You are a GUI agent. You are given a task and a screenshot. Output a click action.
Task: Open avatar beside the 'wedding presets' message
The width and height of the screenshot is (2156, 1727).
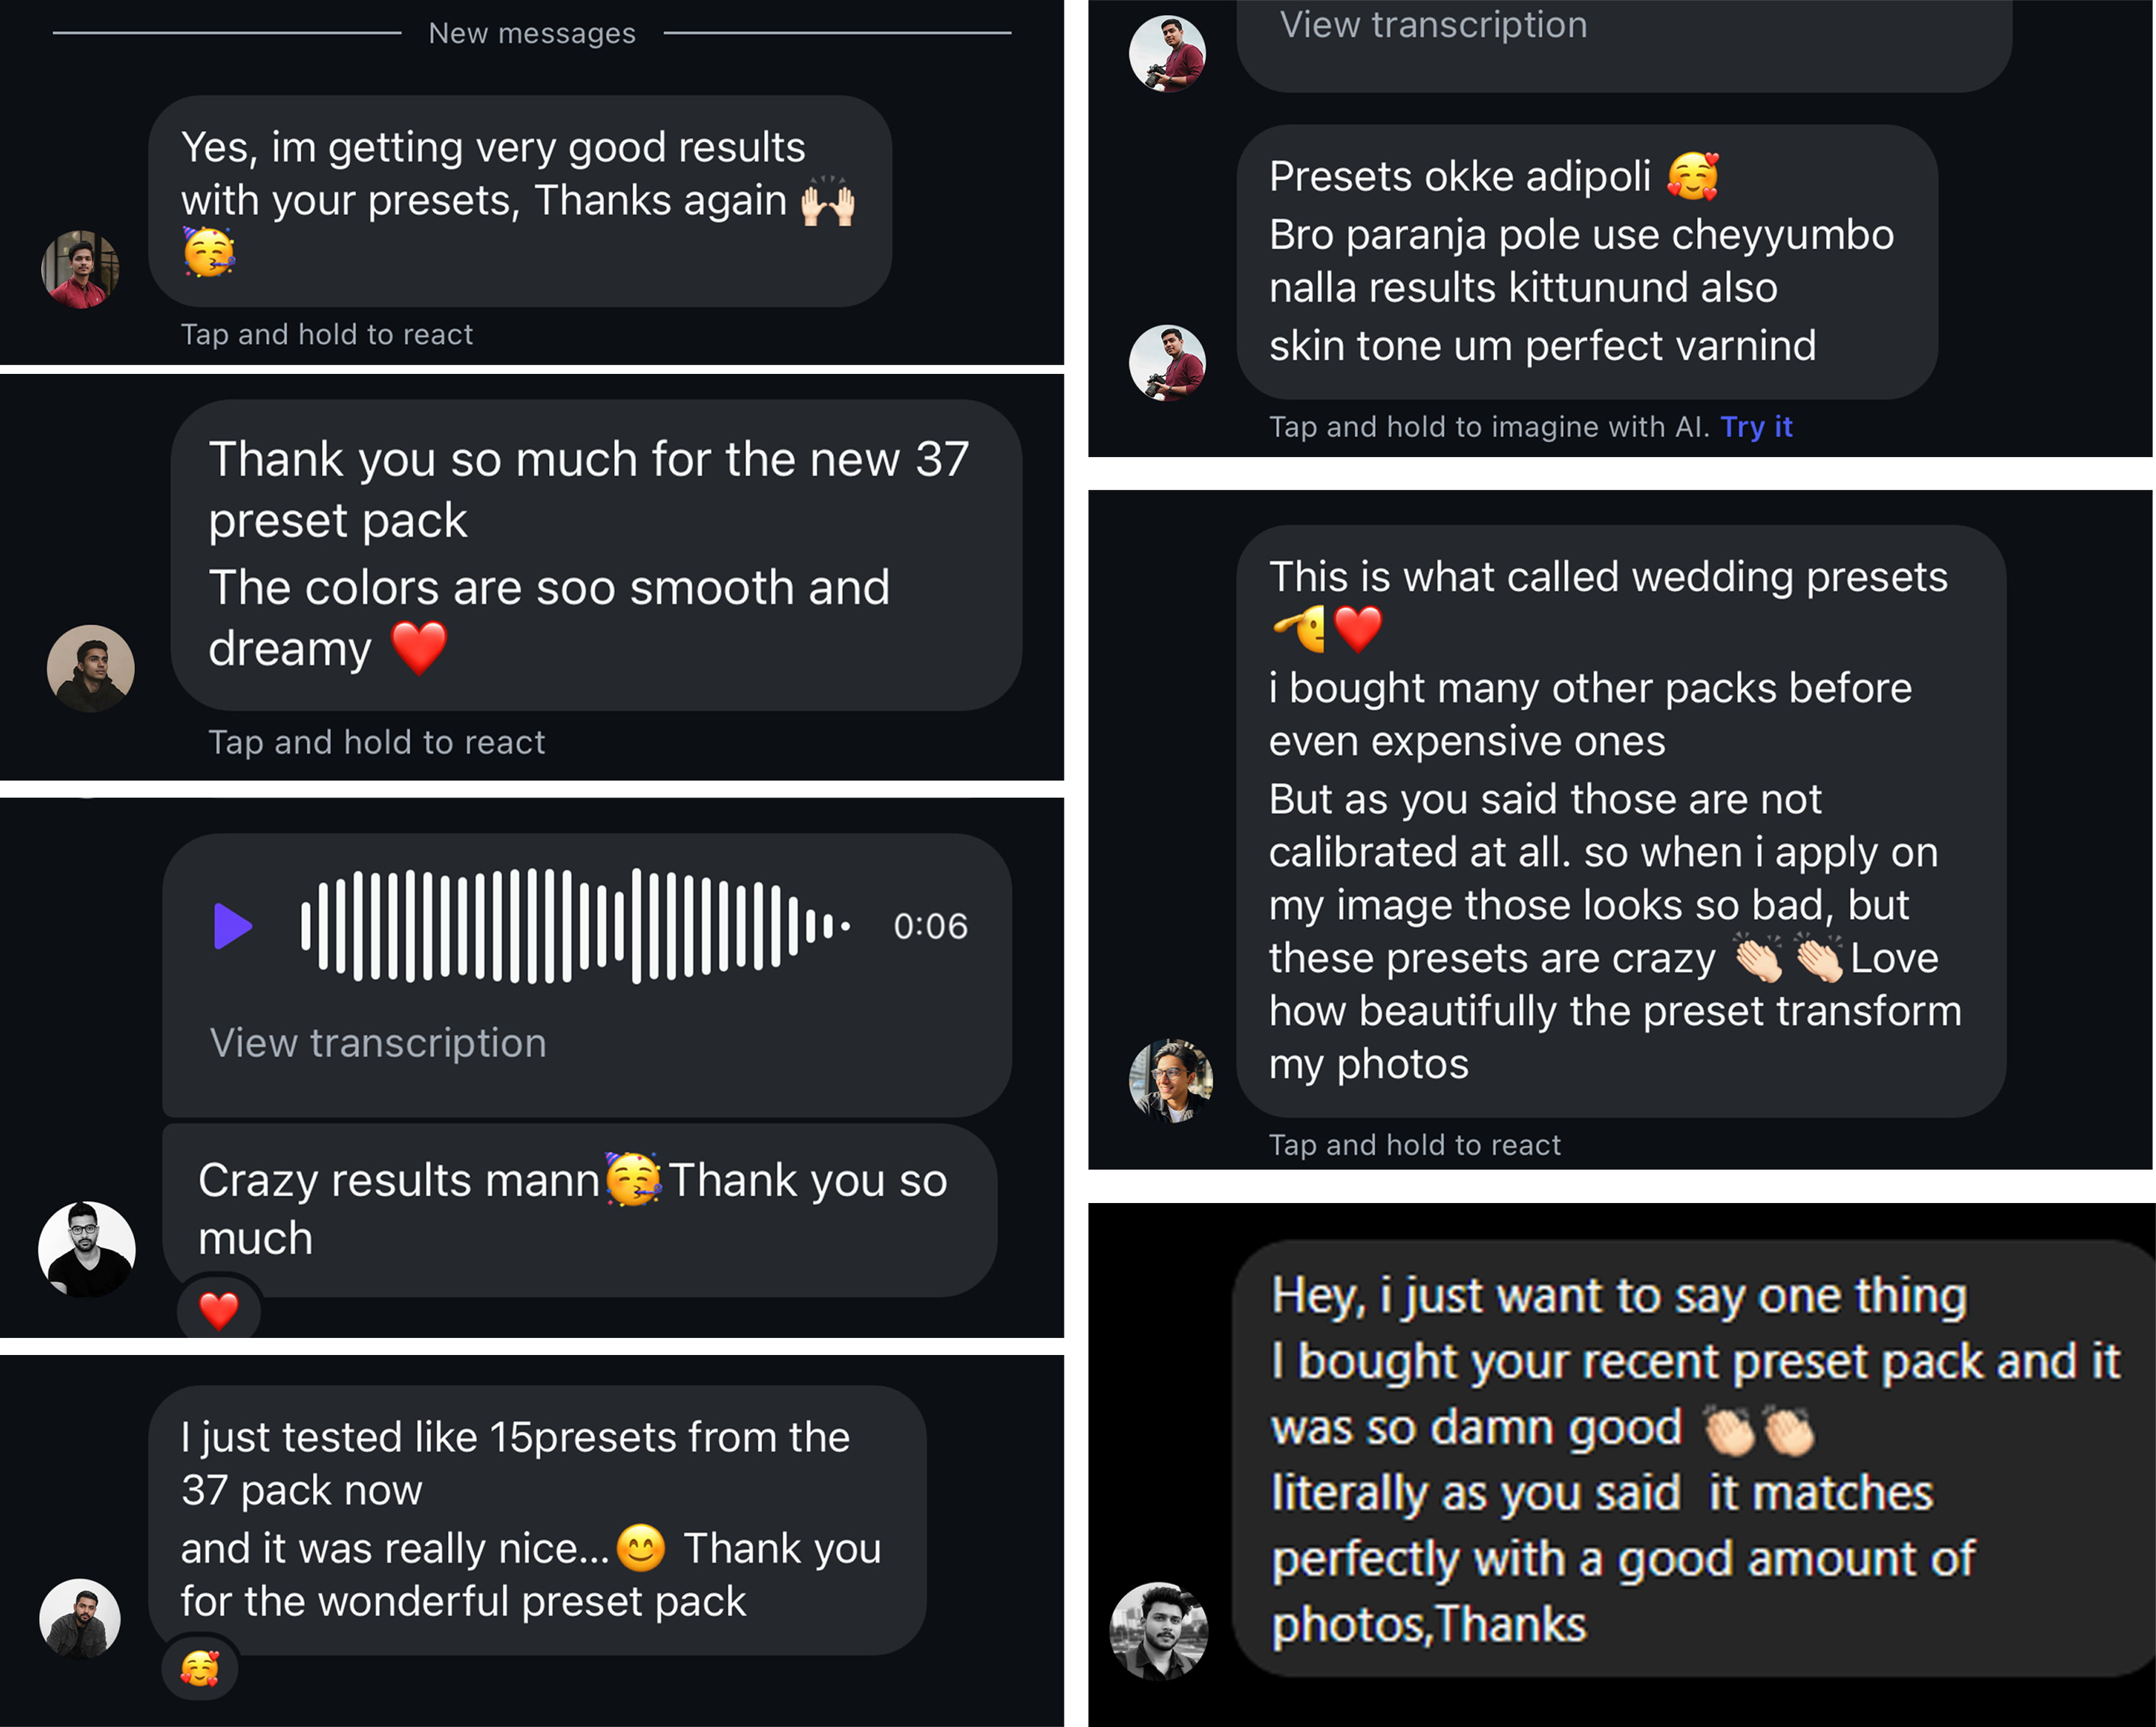tap(1170, 1080)
